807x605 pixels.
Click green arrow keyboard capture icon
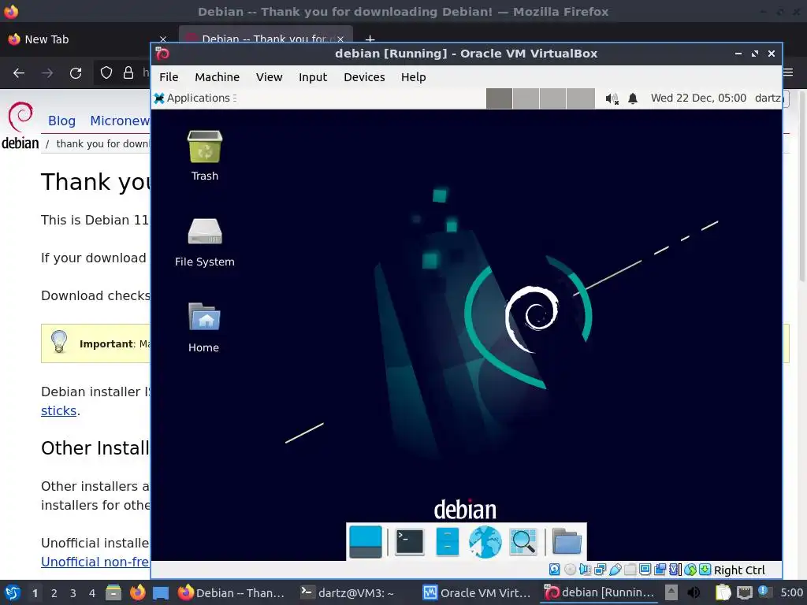pos(705,570)
